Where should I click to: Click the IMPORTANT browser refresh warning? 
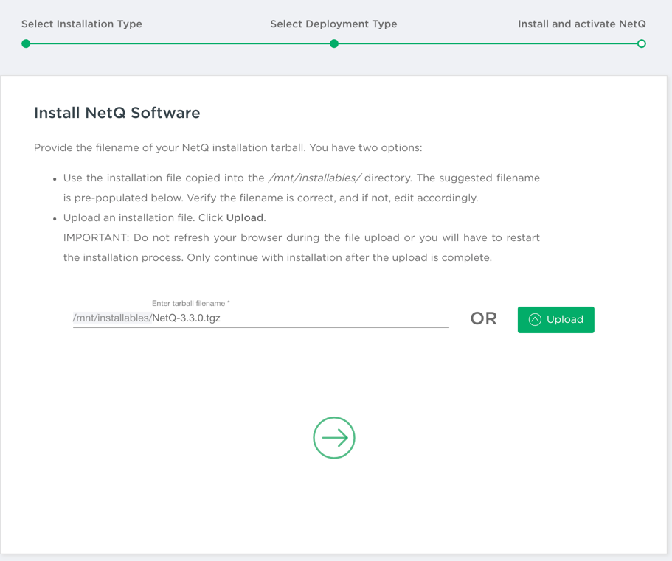(x=301, y=238)
